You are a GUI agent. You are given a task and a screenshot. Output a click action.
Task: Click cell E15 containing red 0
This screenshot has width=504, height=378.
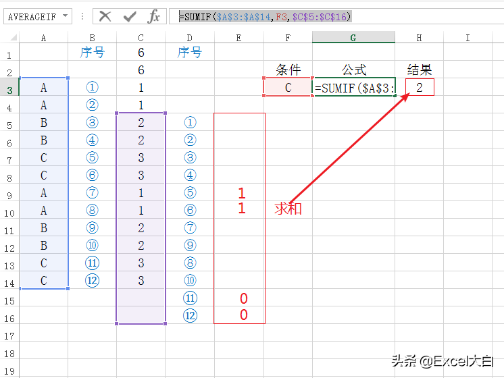(x=243, y=298)
